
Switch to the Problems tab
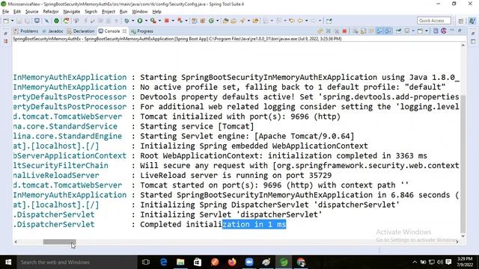26,31
